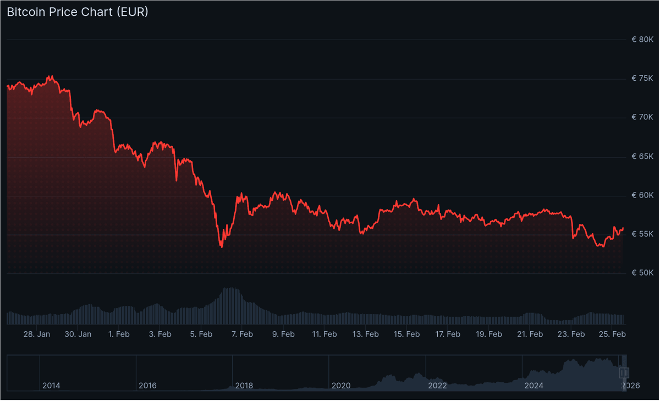Click the 2024 year in the navigator

[533, 386]
